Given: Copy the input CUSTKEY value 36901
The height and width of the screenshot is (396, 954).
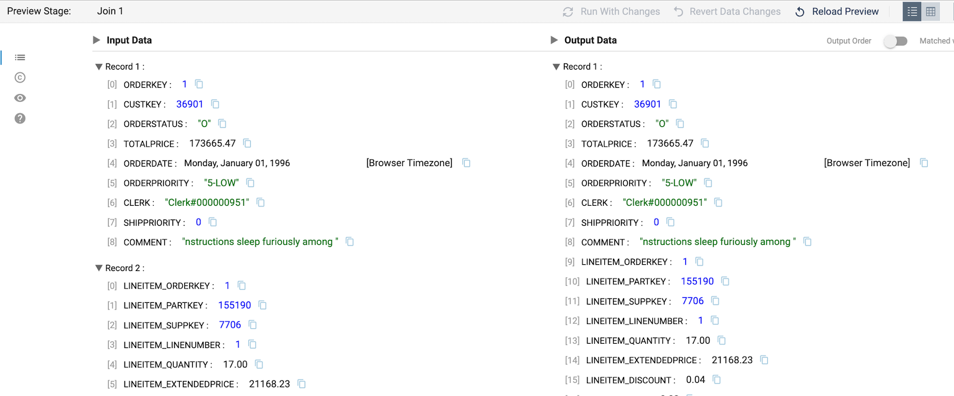Looking at the screenshot, I should coord(215,104).
